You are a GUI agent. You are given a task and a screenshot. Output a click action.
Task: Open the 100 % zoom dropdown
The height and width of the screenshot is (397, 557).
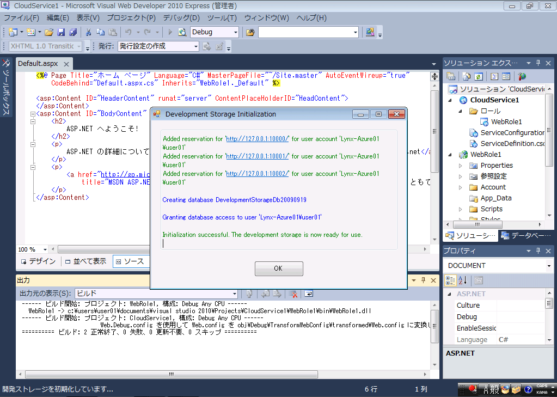(45, 249)
